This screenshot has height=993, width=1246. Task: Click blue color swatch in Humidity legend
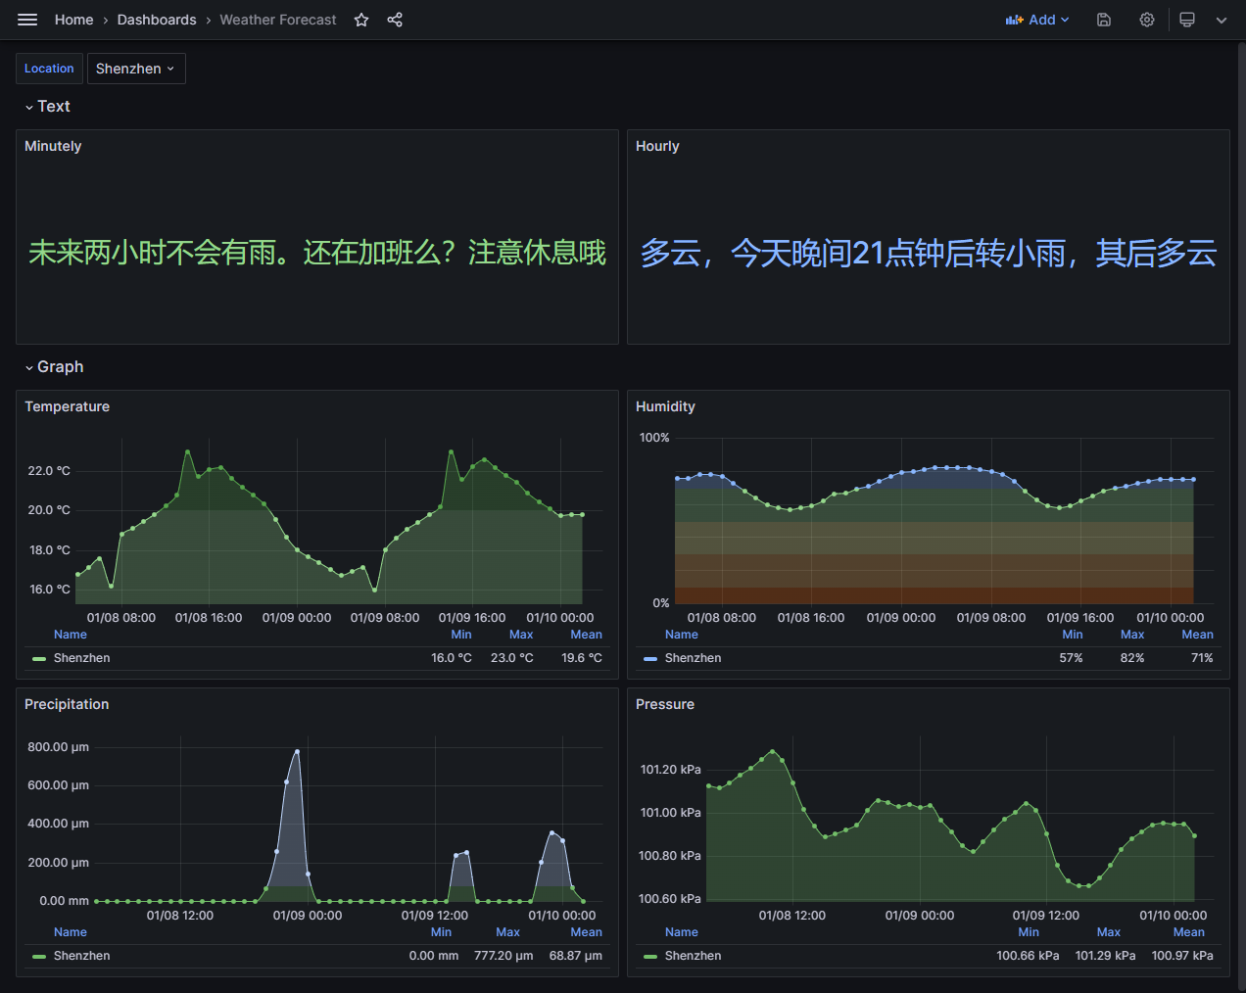[x=650, y=659]
